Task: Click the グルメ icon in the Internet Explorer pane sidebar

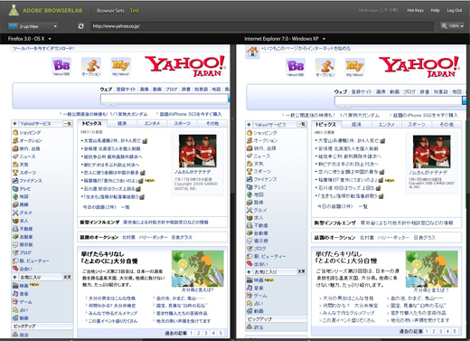Action: point(249,210)
